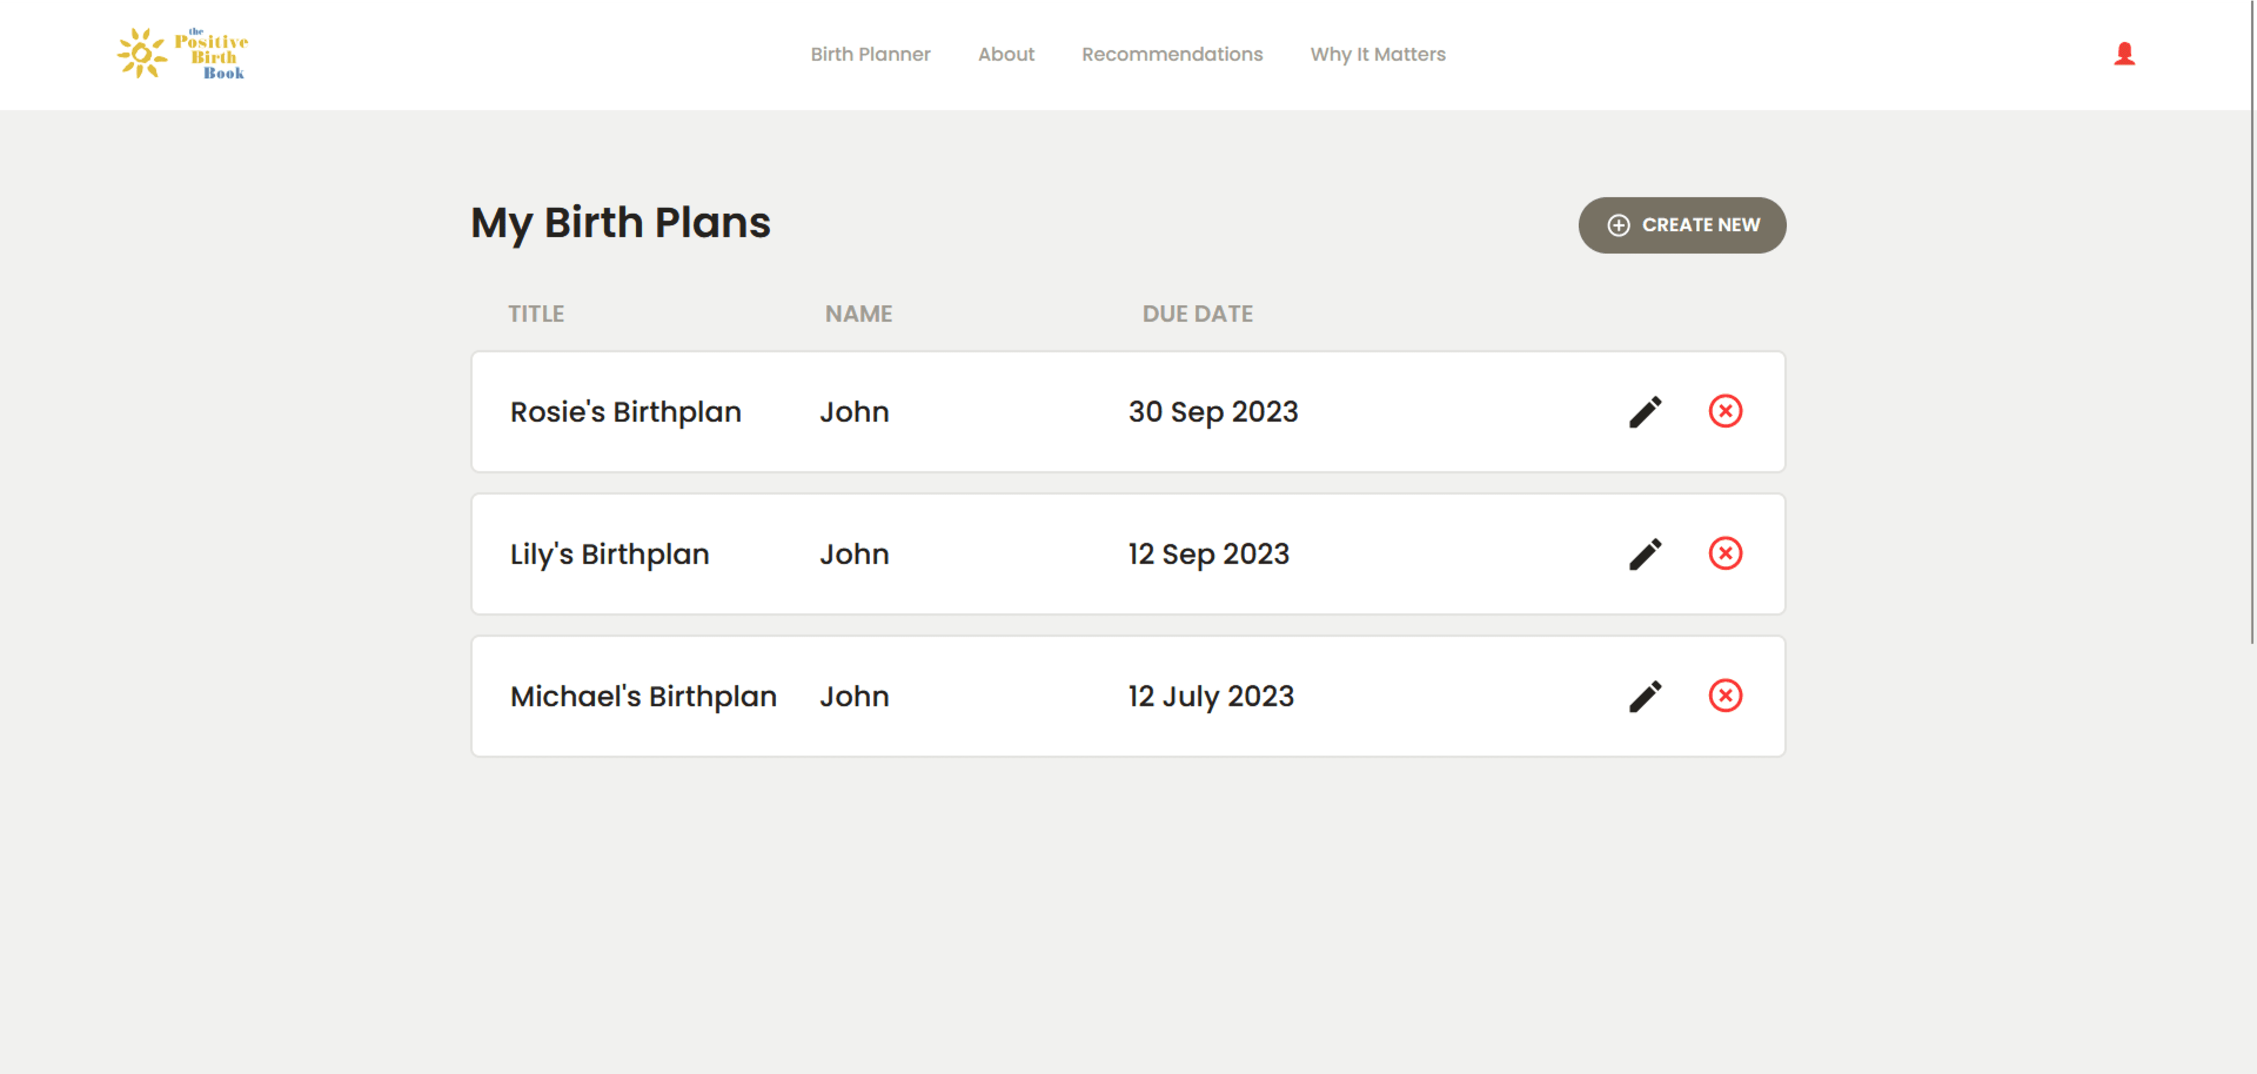Delete Lily's Birthplan with red X
The width and height of the screenshot is (2257, 1074).
tap(1724, 553)
